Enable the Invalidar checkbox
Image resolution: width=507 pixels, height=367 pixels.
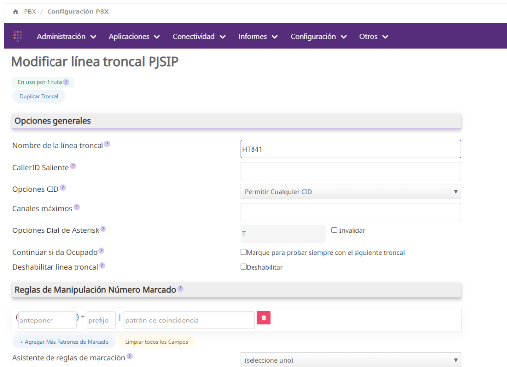coord(334,230)
